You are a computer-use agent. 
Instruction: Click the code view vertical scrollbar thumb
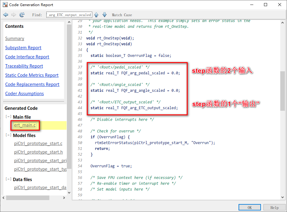282,91
